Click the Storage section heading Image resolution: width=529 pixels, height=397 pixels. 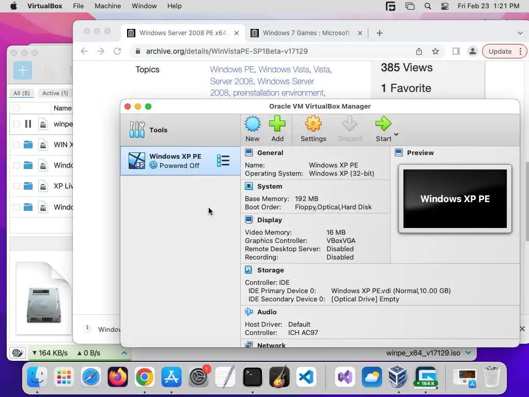click(x=270, y=270)
